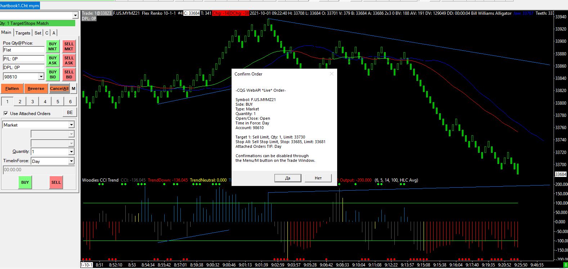Cancel all working orders with CancelAll
Viewport: 568px width, 269px height.
click(x=59, y=88)
